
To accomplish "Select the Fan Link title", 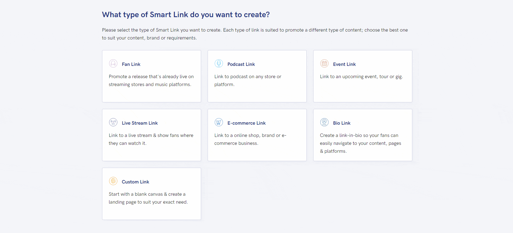I will (131, 64).
